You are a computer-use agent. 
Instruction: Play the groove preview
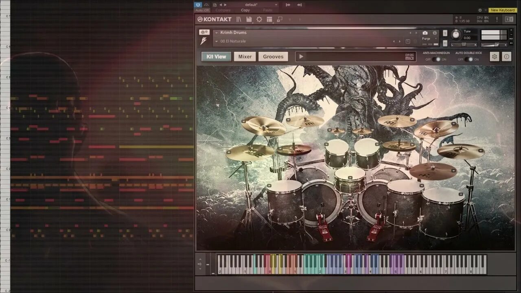301,57
